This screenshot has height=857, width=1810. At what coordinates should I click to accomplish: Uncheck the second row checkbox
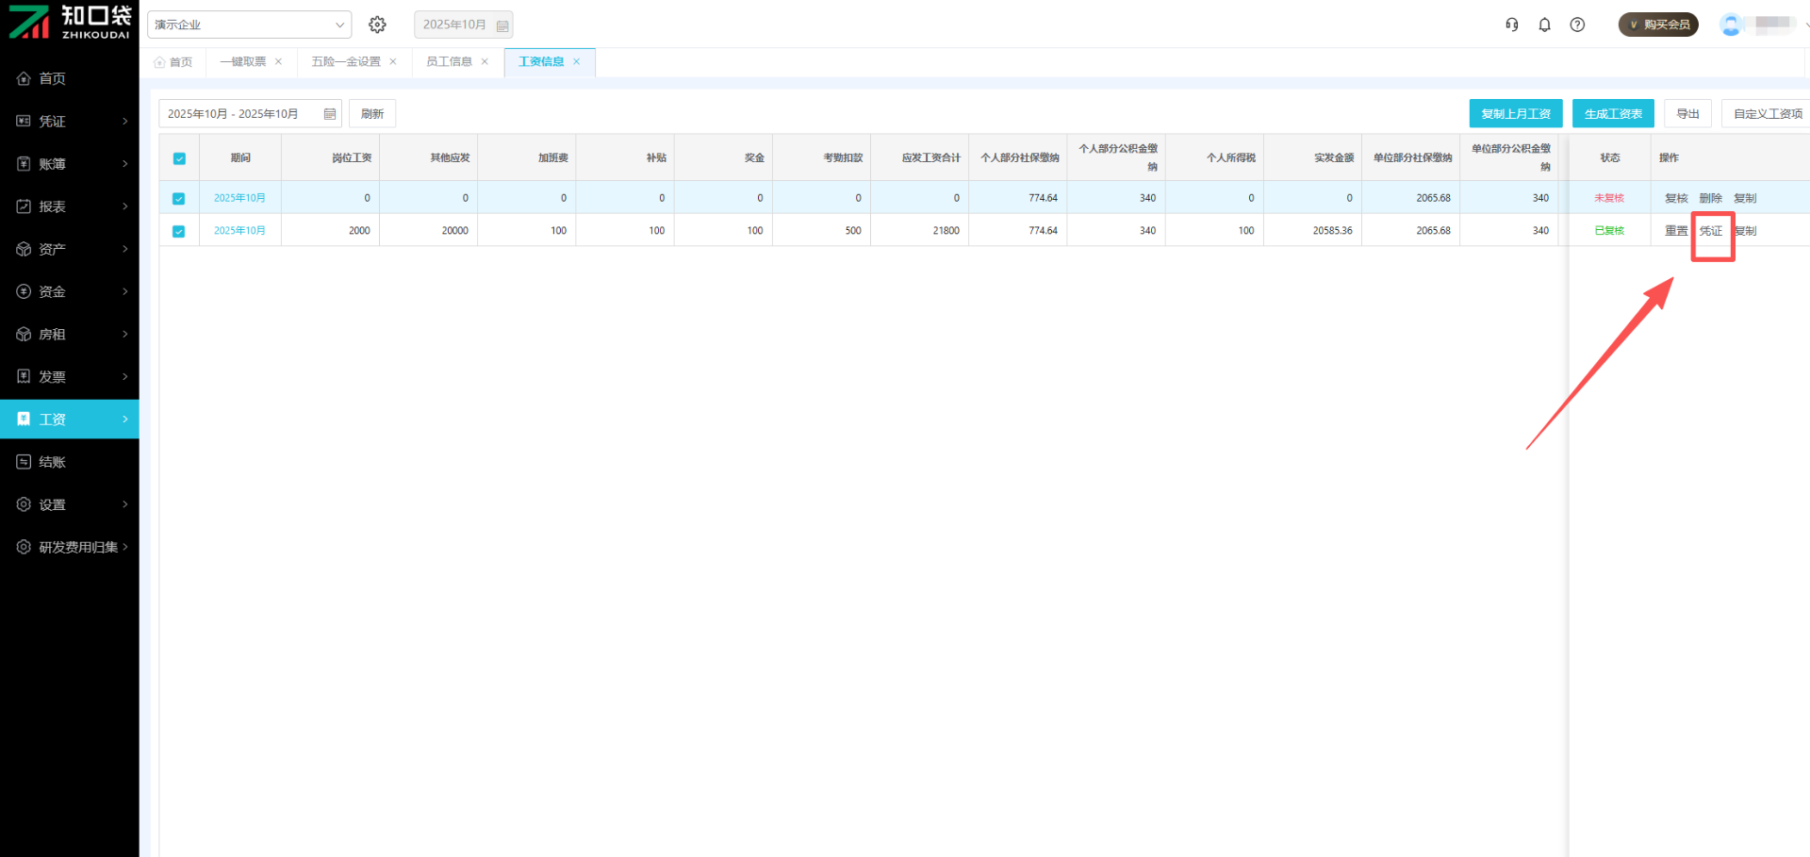pos(179,231)
